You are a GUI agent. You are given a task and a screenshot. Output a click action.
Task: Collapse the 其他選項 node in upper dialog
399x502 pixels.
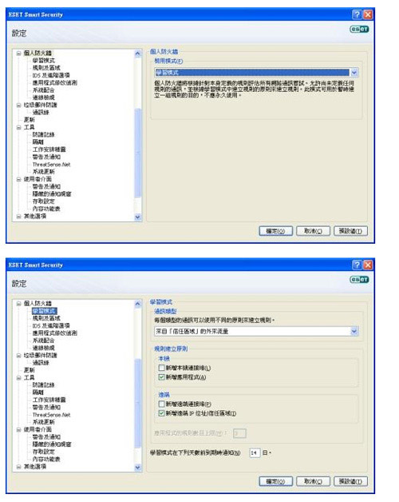pos(19,217)
